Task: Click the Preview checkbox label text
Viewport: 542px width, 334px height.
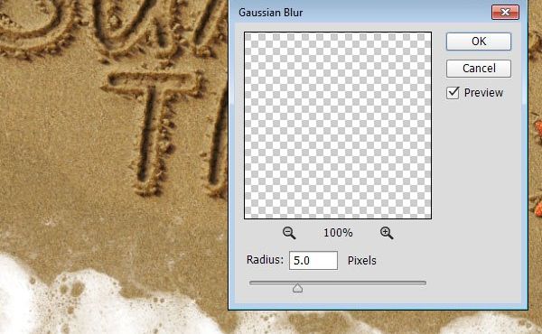Action: [x=483, y=93]
